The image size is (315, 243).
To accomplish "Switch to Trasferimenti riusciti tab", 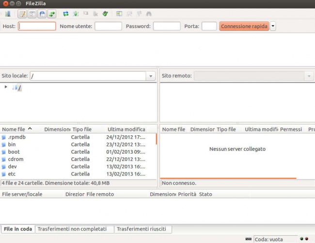I will click(143, 229).
